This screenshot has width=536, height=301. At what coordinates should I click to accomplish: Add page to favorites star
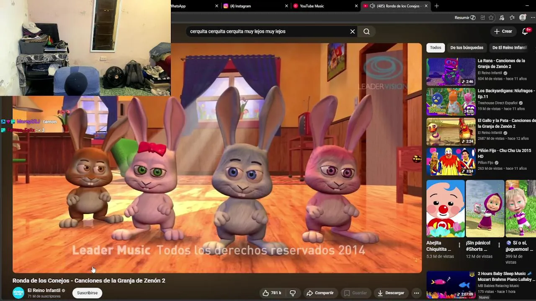[x=491, y=18]
